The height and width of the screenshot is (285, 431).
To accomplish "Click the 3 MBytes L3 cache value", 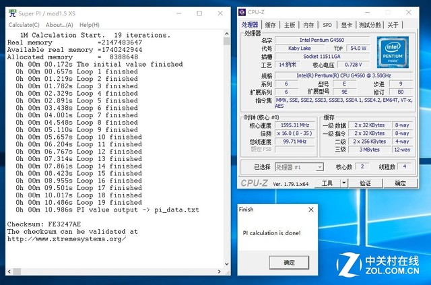I will pyautogui.click(x=370, y=150).
